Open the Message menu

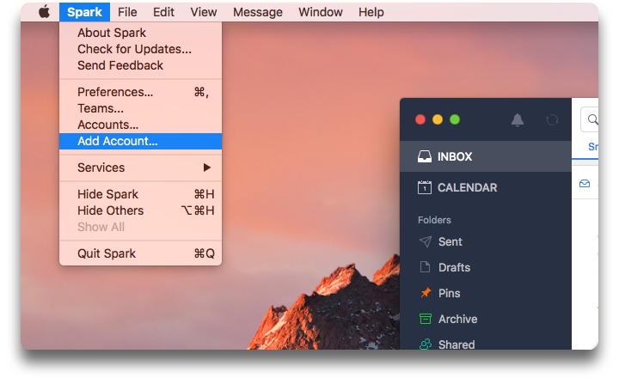tap(257, 12)
